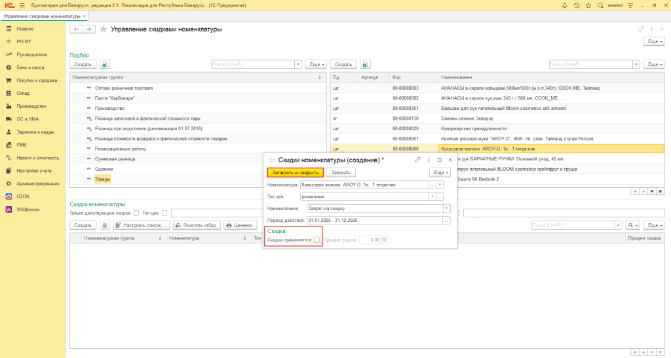Open the Главное section
The image size is (671, 358).
point(25,29)
